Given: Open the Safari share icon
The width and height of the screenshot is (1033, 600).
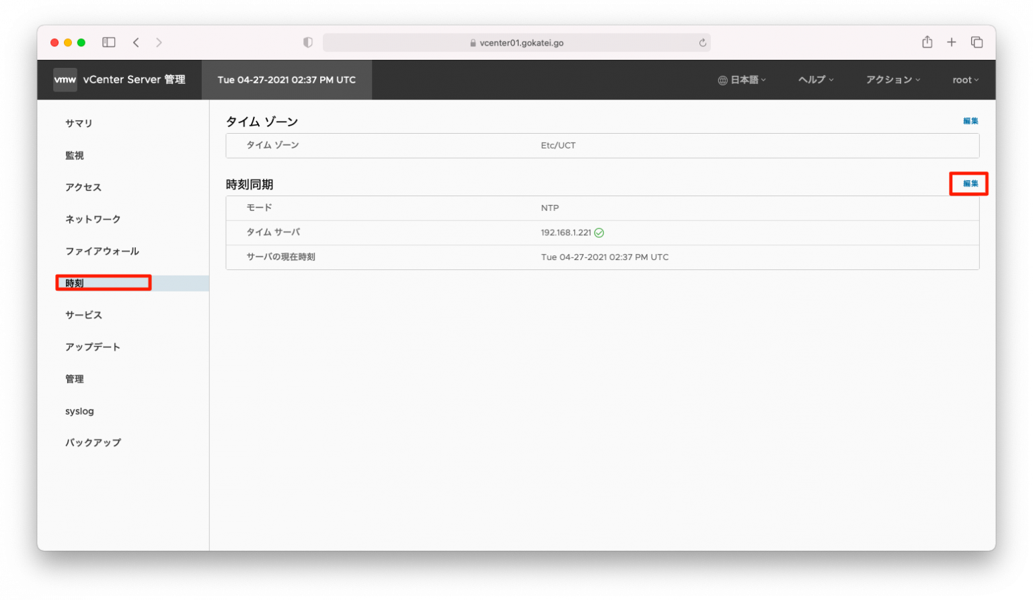Looking at the screenshot, I should click(927, 42).
